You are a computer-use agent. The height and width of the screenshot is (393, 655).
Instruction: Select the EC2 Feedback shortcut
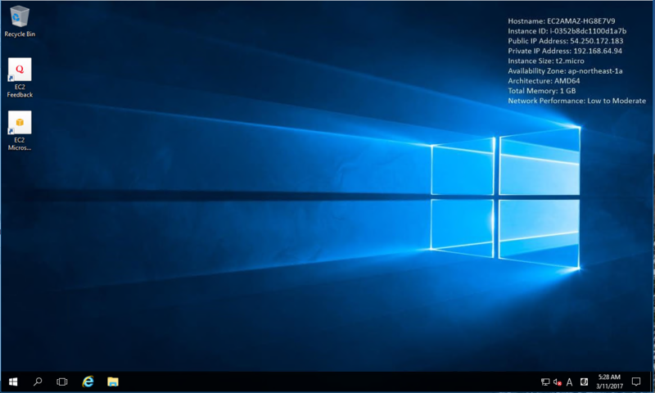point(20,78)
